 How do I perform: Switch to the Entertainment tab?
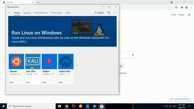(x=41, y=13)
